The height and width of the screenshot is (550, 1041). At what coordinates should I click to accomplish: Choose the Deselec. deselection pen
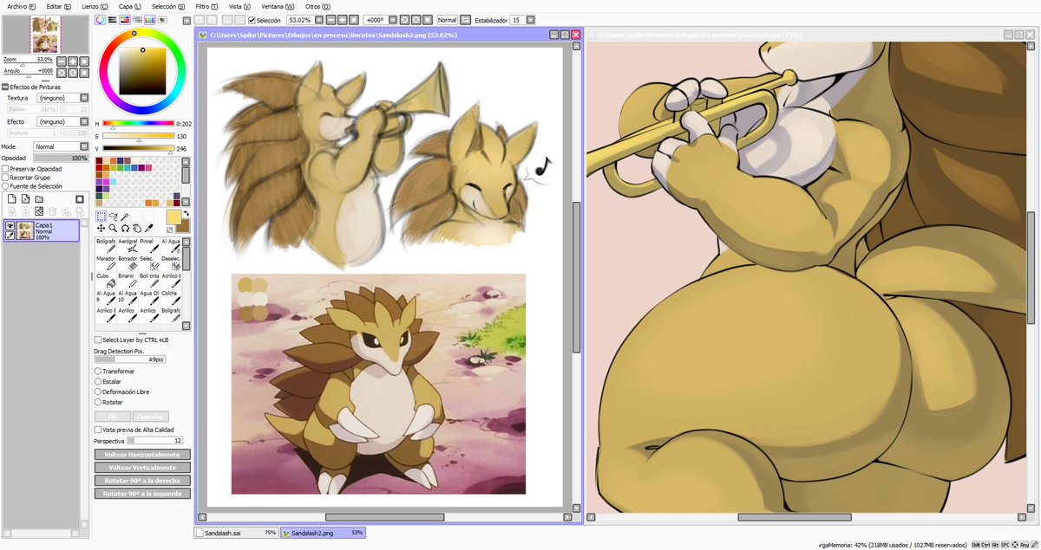click(171, 262)
